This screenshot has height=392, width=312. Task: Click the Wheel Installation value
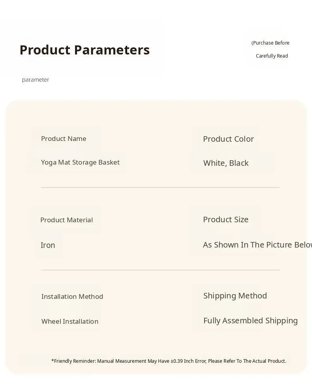(x=70, y=321)
